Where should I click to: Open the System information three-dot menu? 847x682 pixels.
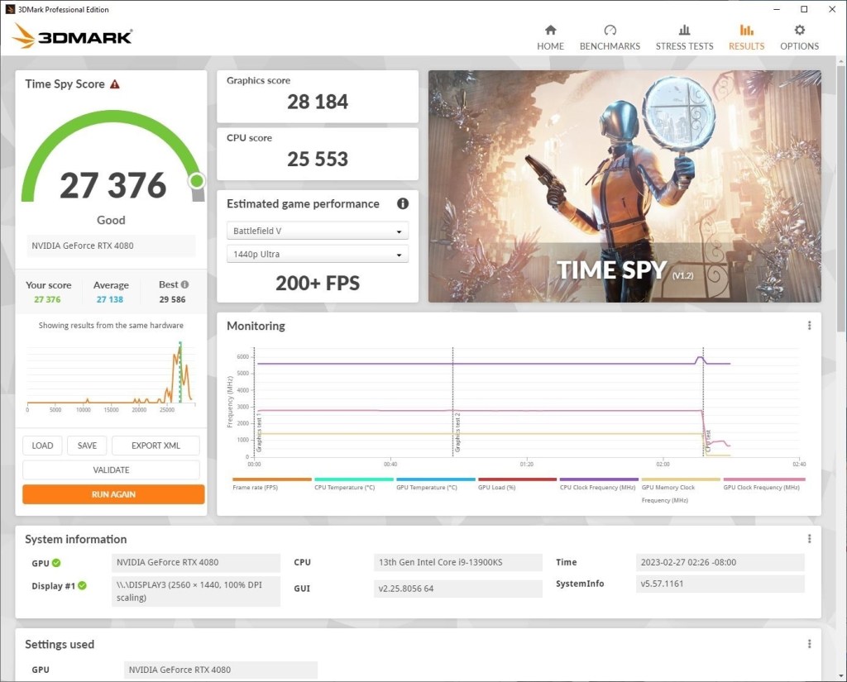click(x=809, y=539)
